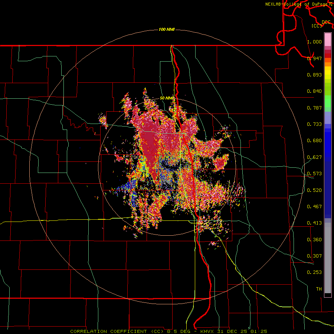Screen dimensions: 334x334
Task: Click the gray segment of the color bar
Action: (328, 258)
